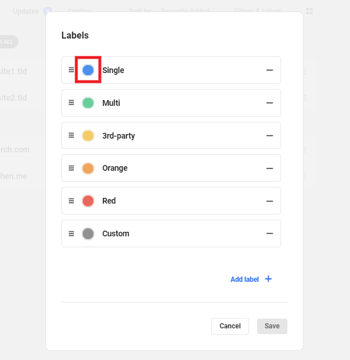Click the drag handle beside 3rd-party label
Screen dimensions: 350x360
tap(71, 136)
